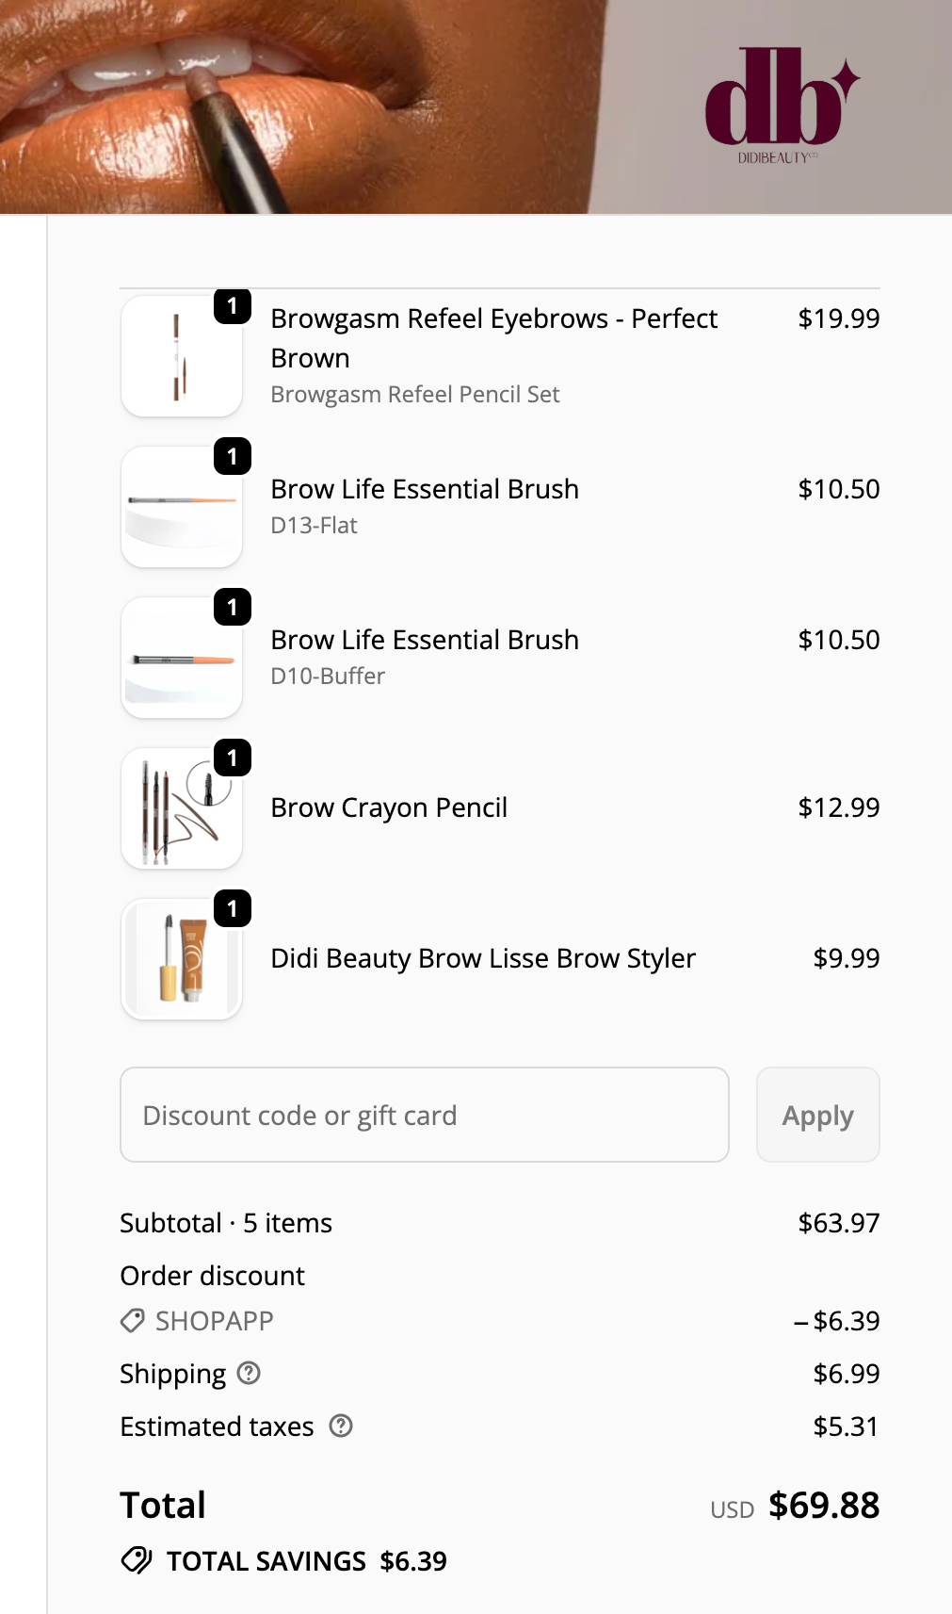Click the Total Savings tag icon

(x=137, y=1560)
